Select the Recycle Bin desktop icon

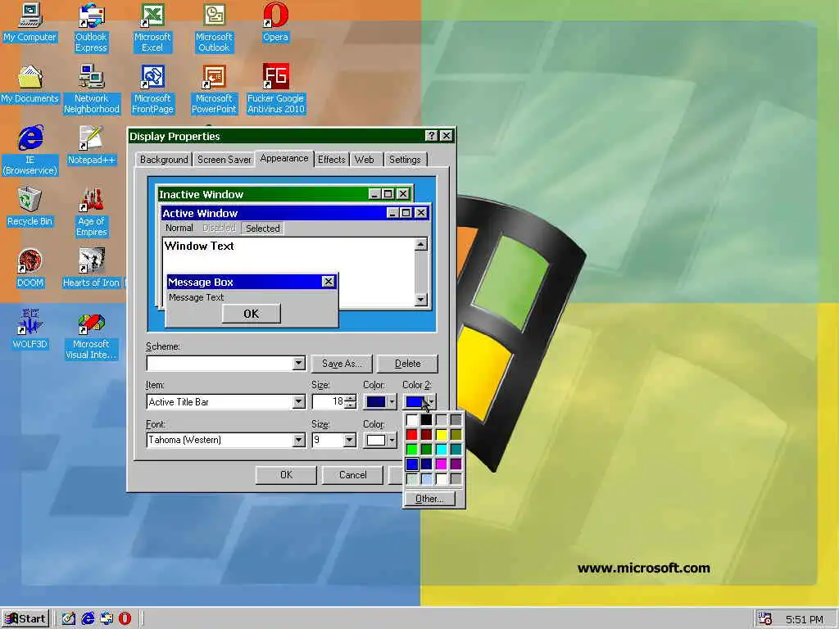(x=30, y=207)
